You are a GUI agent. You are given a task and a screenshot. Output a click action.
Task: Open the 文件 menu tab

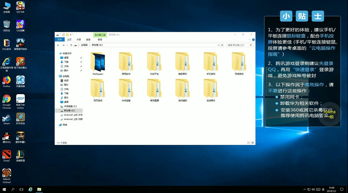click(x=60, y=39)
